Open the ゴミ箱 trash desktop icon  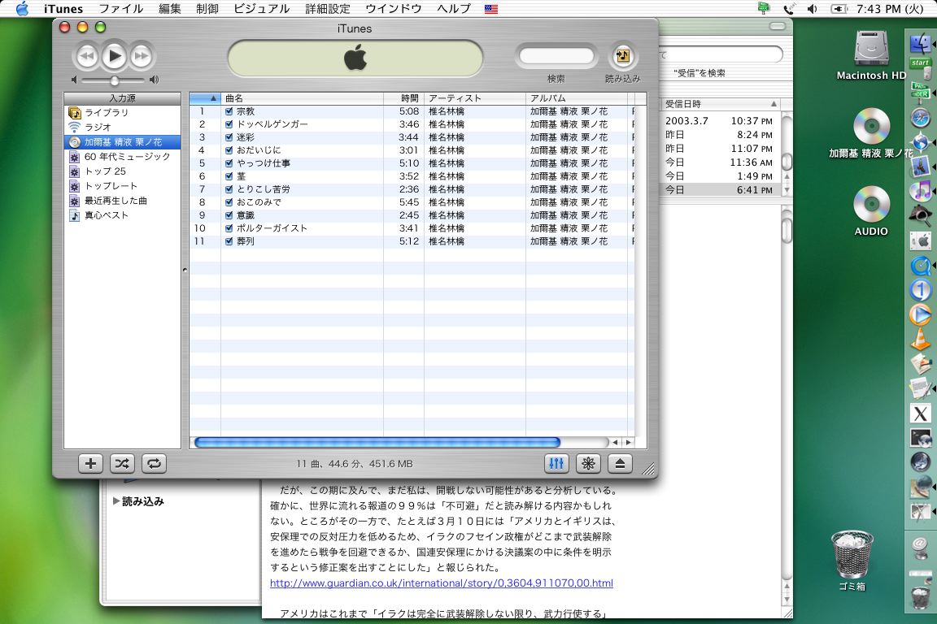pos(852,560)
